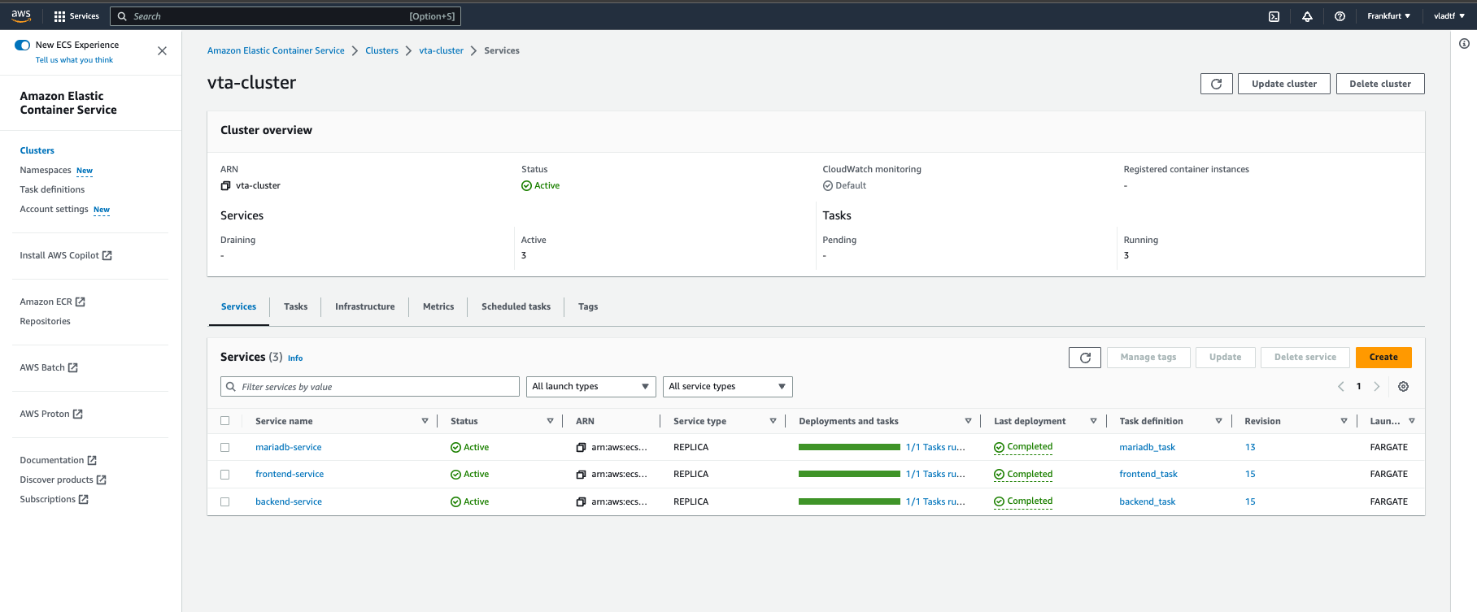
Task: Open the Subscriptions link
Action: 54,499
